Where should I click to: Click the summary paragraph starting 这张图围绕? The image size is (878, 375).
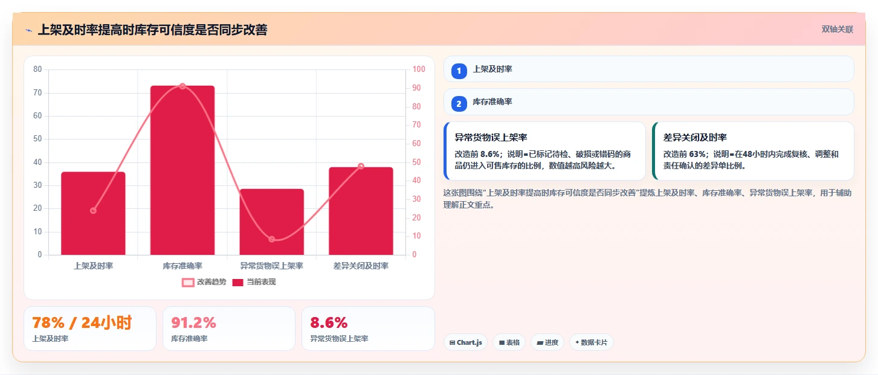click(x=648, y=199)
